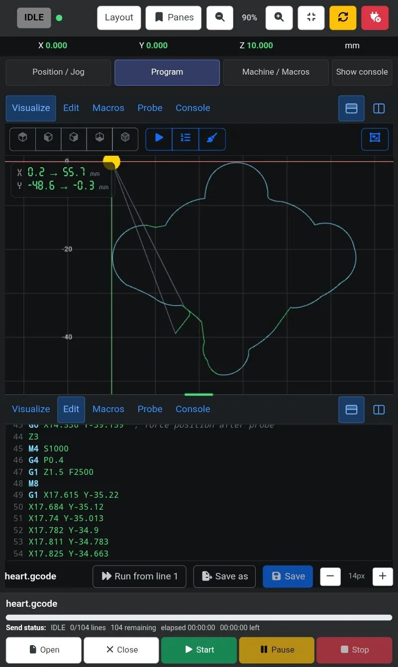
Task: Click Show console button
Action: point(362,72)
